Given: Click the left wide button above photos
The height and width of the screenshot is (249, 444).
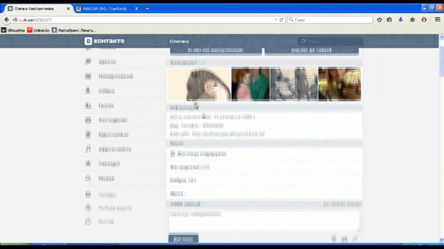Looking at the screenshot, I should click(x=216, y=50).
